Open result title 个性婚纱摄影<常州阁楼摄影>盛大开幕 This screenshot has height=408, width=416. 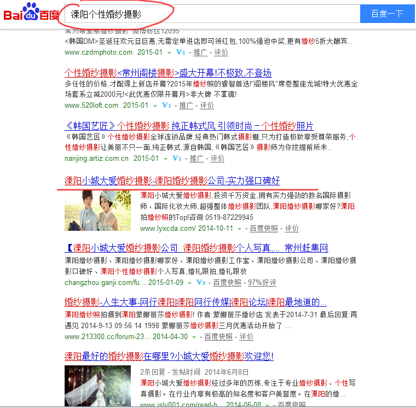[168, 73]
